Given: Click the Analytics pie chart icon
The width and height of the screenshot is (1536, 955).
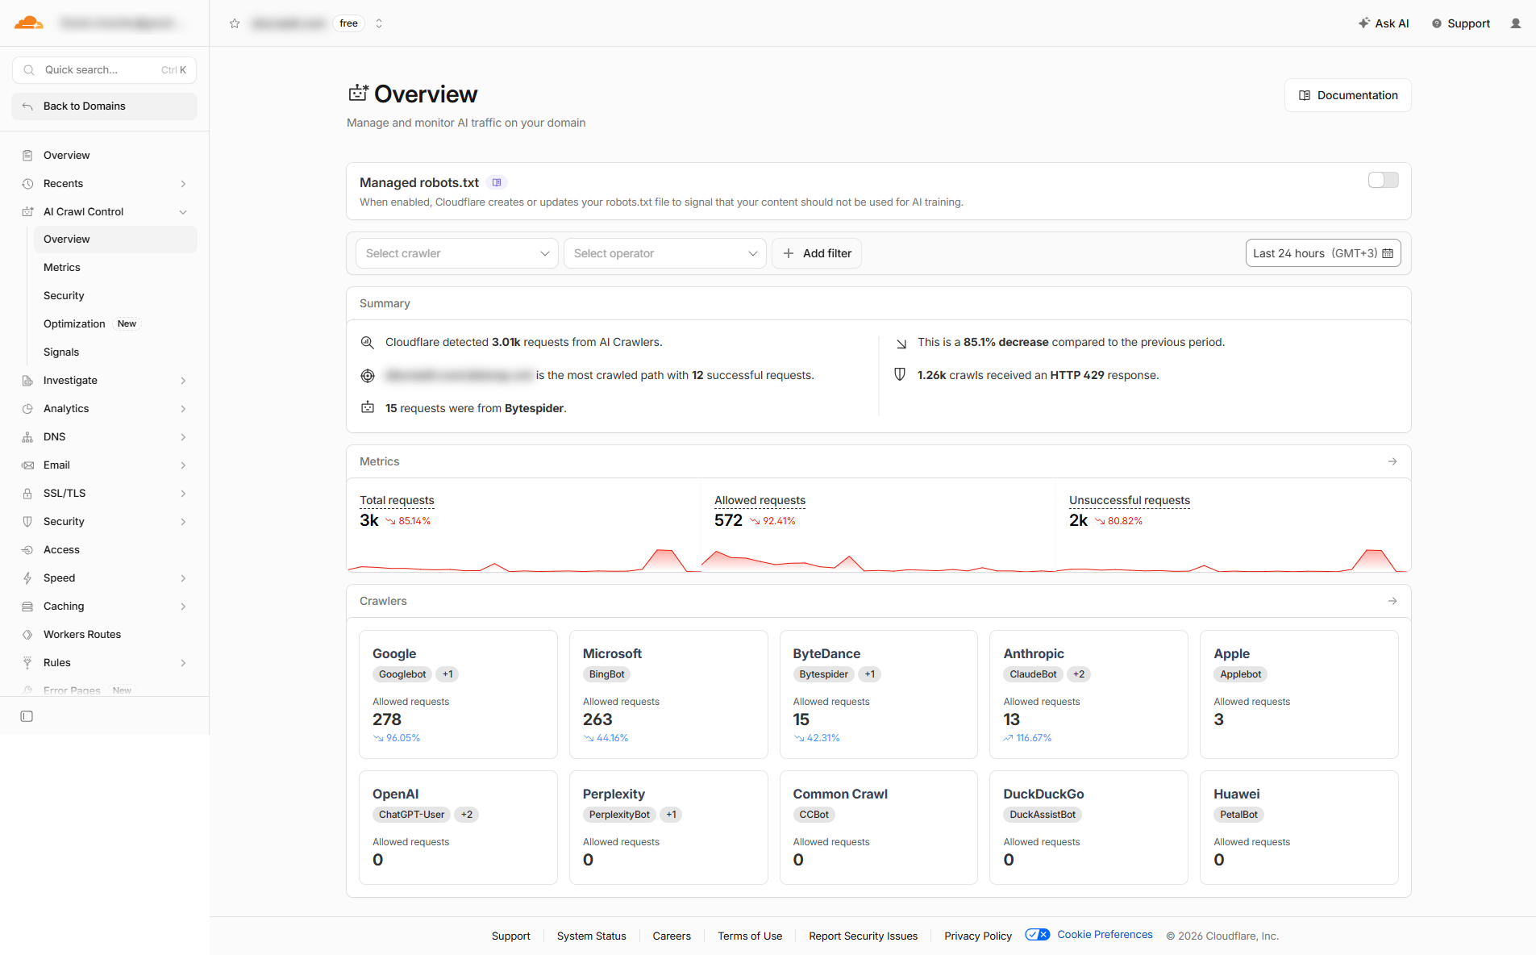Looking at the screenshot, I should coord(27,409).
